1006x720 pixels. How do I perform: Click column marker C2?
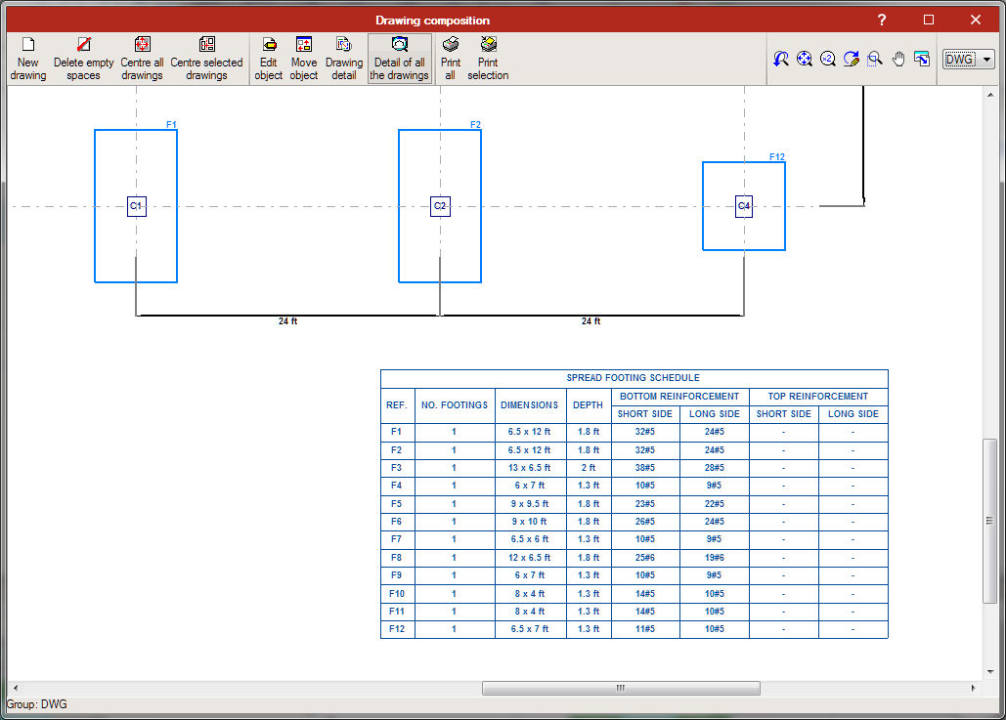point(440,206)
